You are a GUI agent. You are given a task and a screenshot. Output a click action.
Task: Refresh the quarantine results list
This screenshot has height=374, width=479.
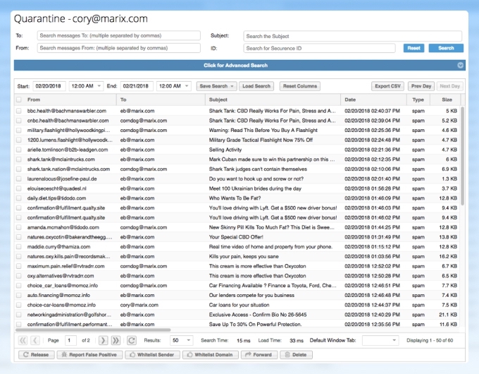[x=132, y=340]
